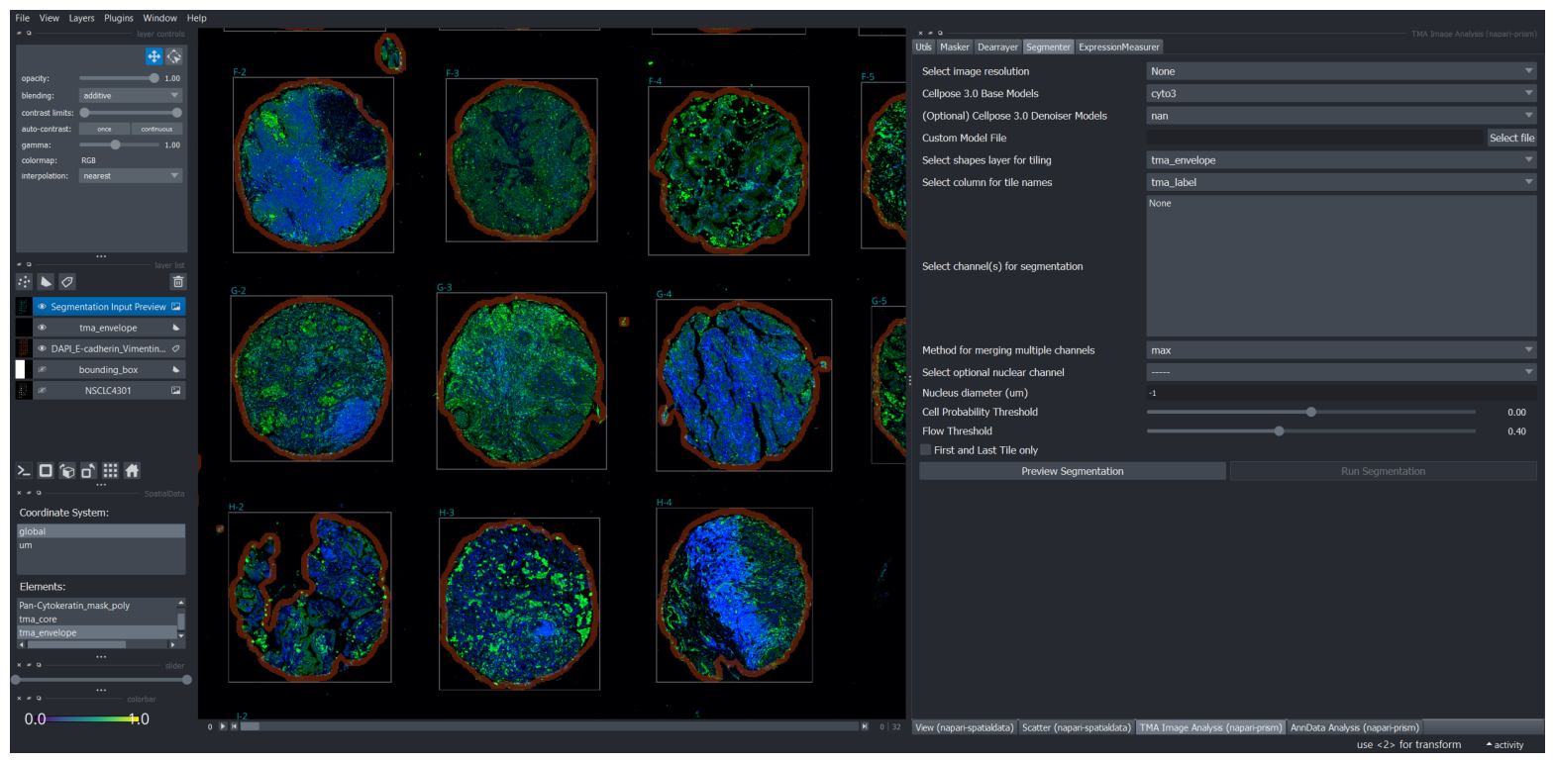Screen dimensions: 1555x763
Task: Roll dimensions with the cube icon
Action: pos(67,471)
